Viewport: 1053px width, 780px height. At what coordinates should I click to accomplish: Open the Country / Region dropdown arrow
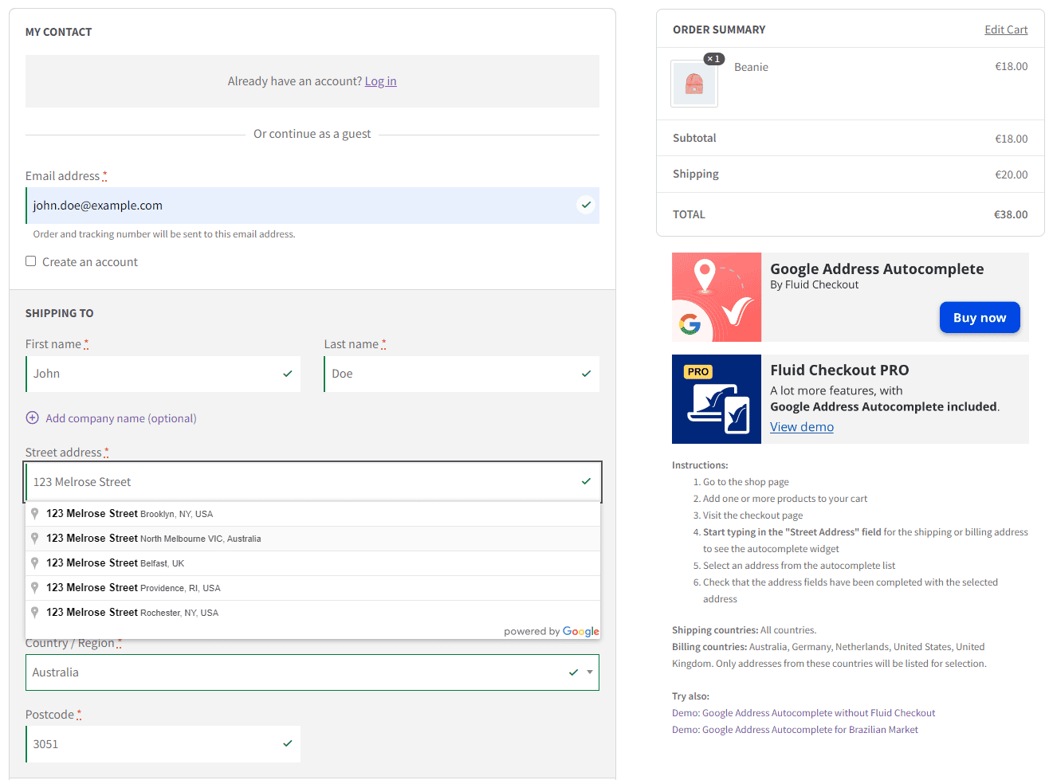(x=590, y=672)
